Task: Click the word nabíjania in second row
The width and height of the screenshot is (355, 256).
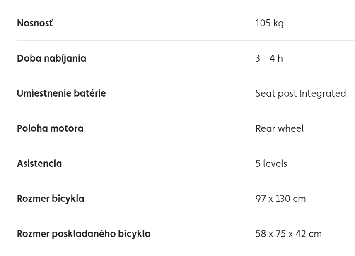Action: tap(65, 59)
